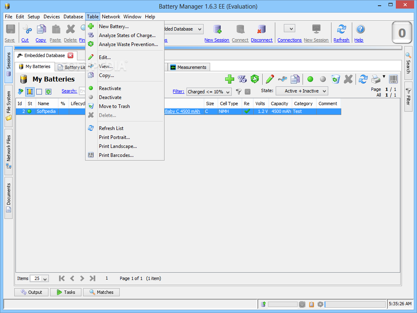Click the glasses View icon in table toolbar
Screen dimensions: 417x313
coord(283,79)
